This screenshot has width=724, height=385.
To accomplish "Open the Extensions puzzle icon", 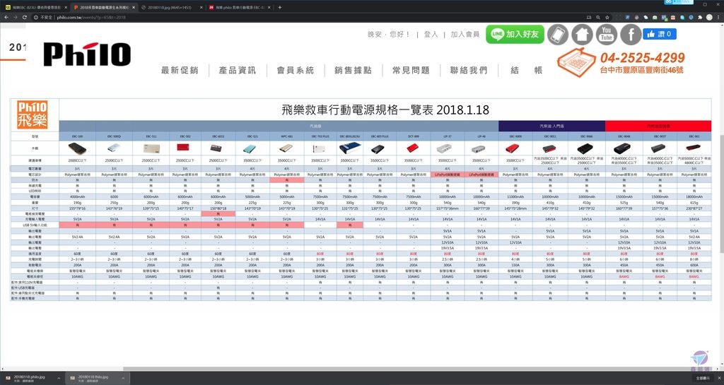I will click(x=700, y=17).
